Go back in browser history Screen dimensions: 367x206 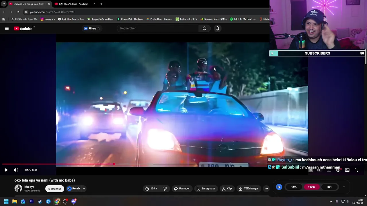tap(4, 12)
